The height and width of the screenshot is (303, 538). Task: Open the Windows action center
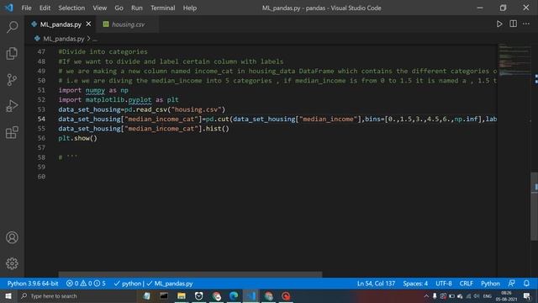tap(527, 295)
